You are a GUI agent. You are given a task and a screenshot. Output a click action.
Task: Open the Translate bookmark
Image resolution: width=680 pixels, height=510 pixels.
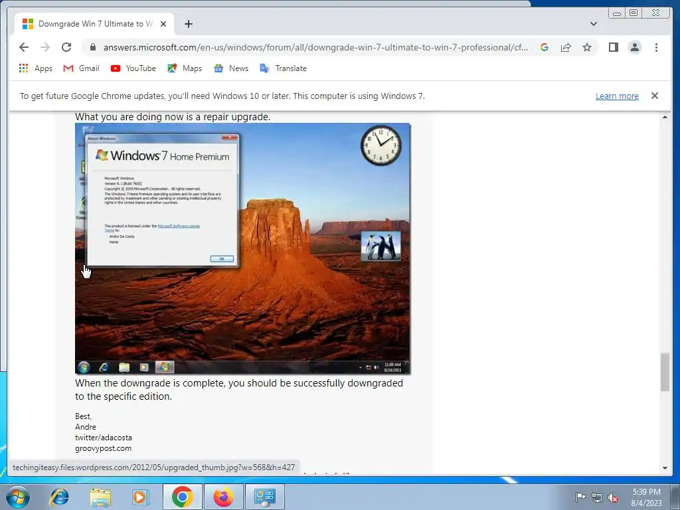(283, 68)
